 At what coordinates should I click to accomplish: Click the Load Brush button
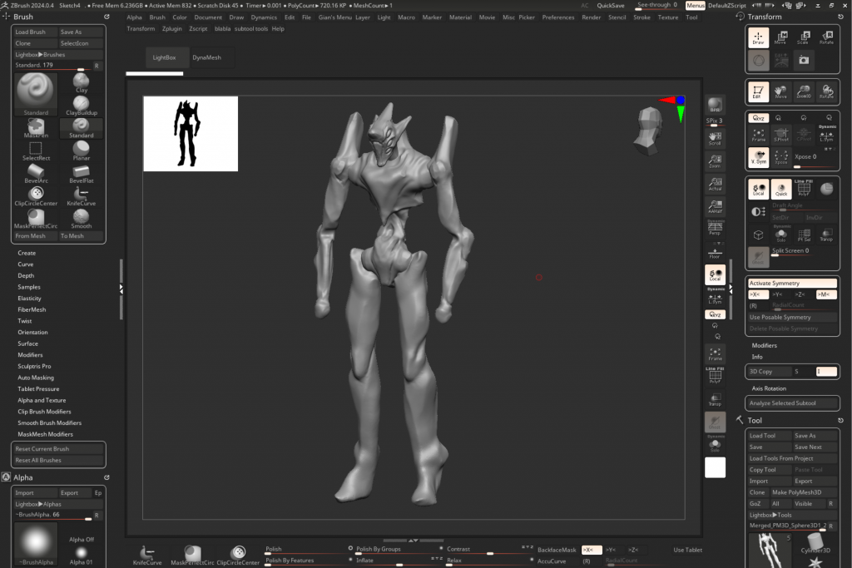point(35,32)
